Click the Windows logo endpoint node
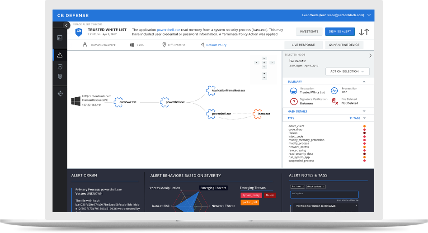Image resolution: width=428 pixels, height=233 pixels. click(x=75, y=101)
